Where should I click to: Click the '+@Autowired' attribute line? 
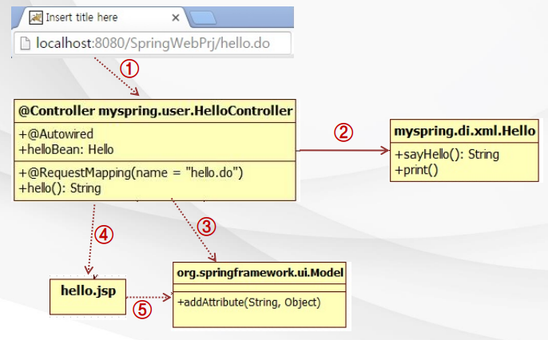click(x=56, y=134)
